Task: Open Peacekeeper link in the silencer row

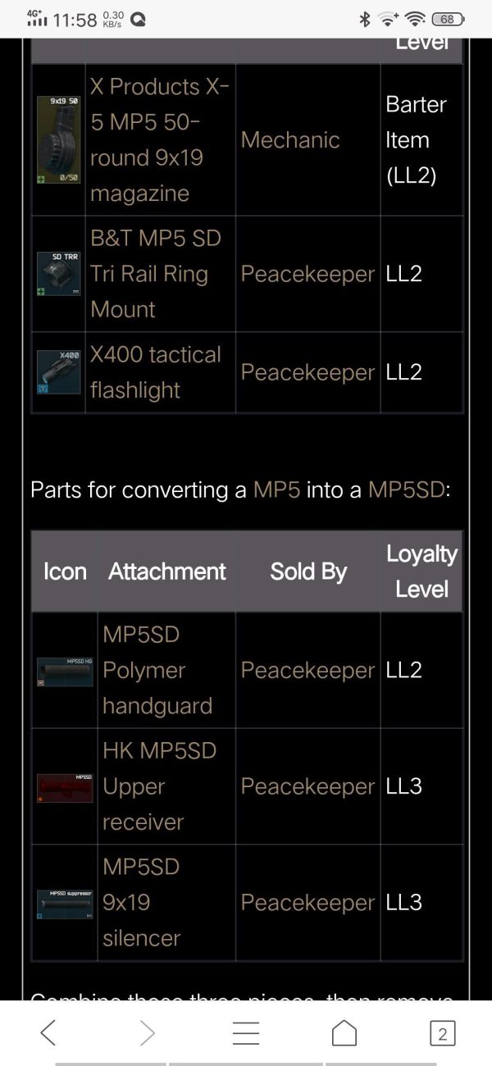Action: tap(307, 903)
